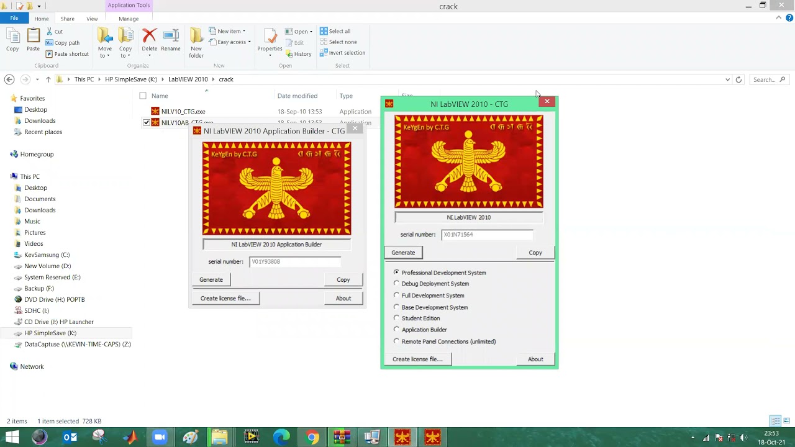Click Invert selection in the ribbon
This screenshot has height=447, width=795.
pos(342,53)
